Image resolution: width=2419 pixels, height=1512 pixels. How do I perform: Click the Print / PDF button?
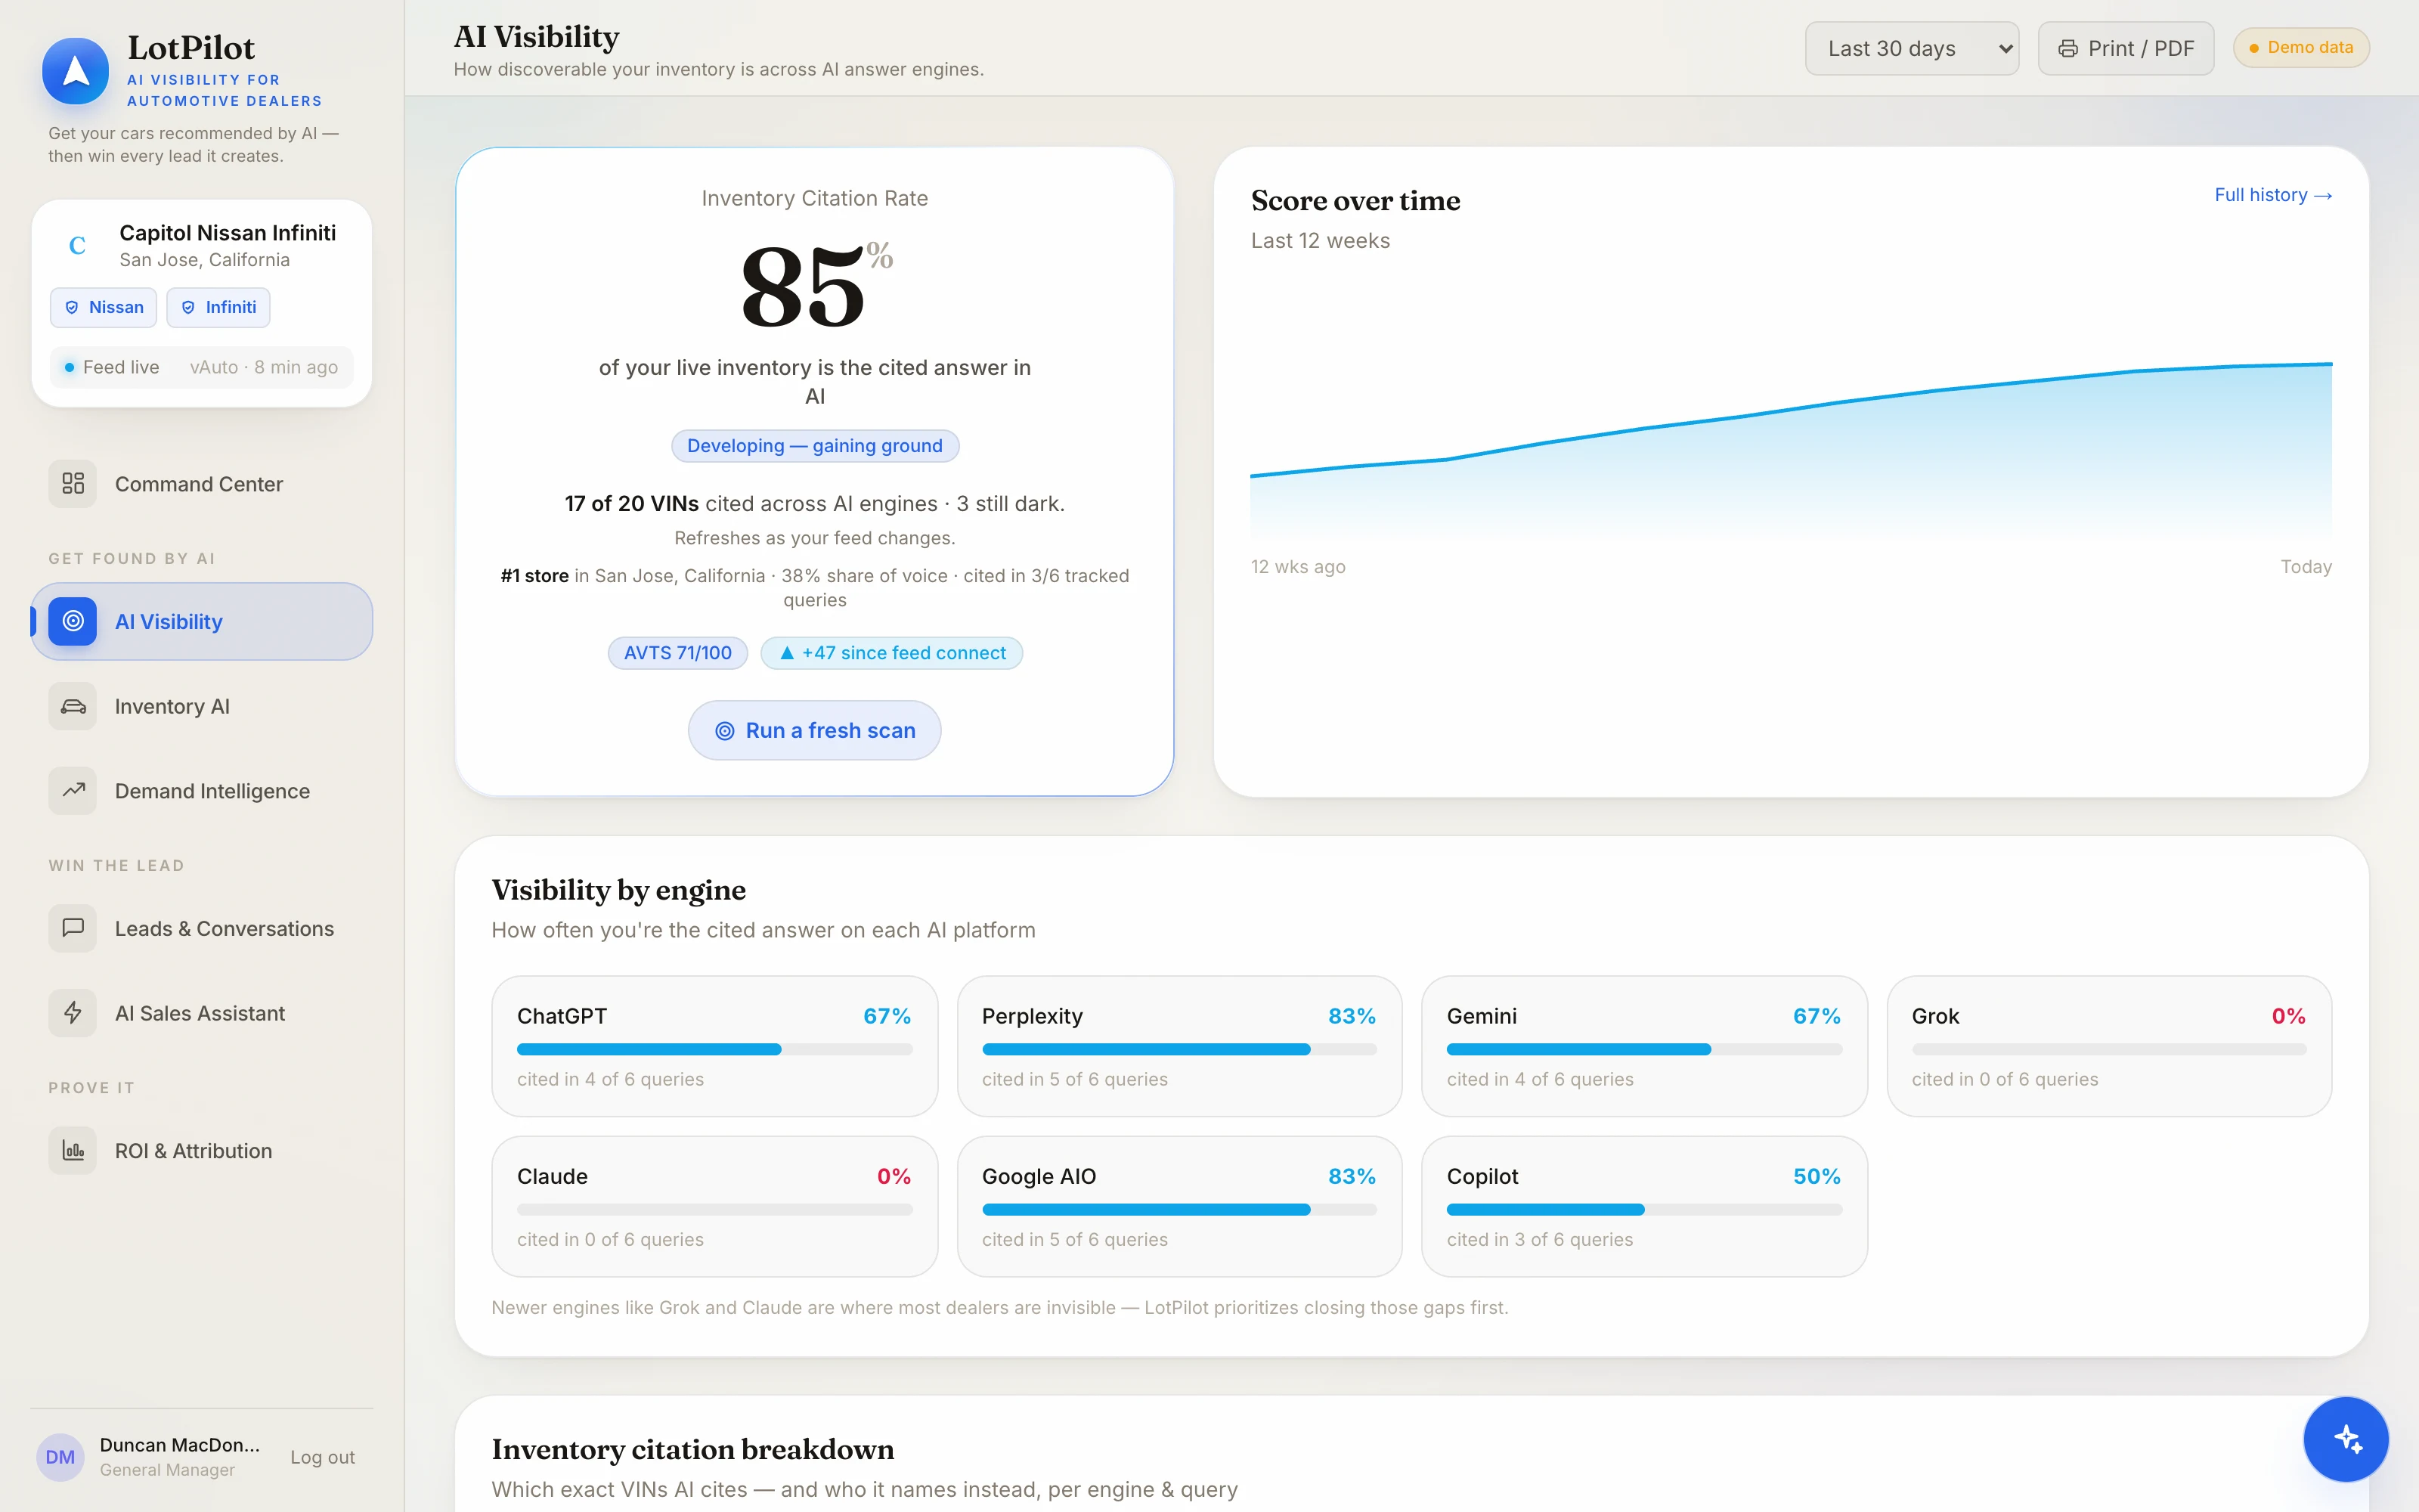(2125, 49)
